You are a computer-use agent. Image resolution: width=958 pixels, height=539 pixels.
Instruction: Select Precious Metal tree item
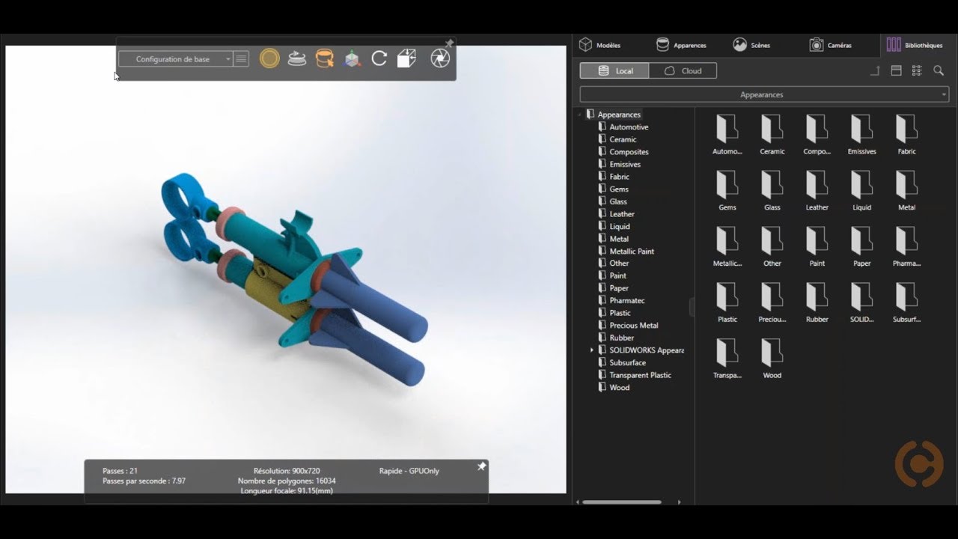click(x=634, y=326)
